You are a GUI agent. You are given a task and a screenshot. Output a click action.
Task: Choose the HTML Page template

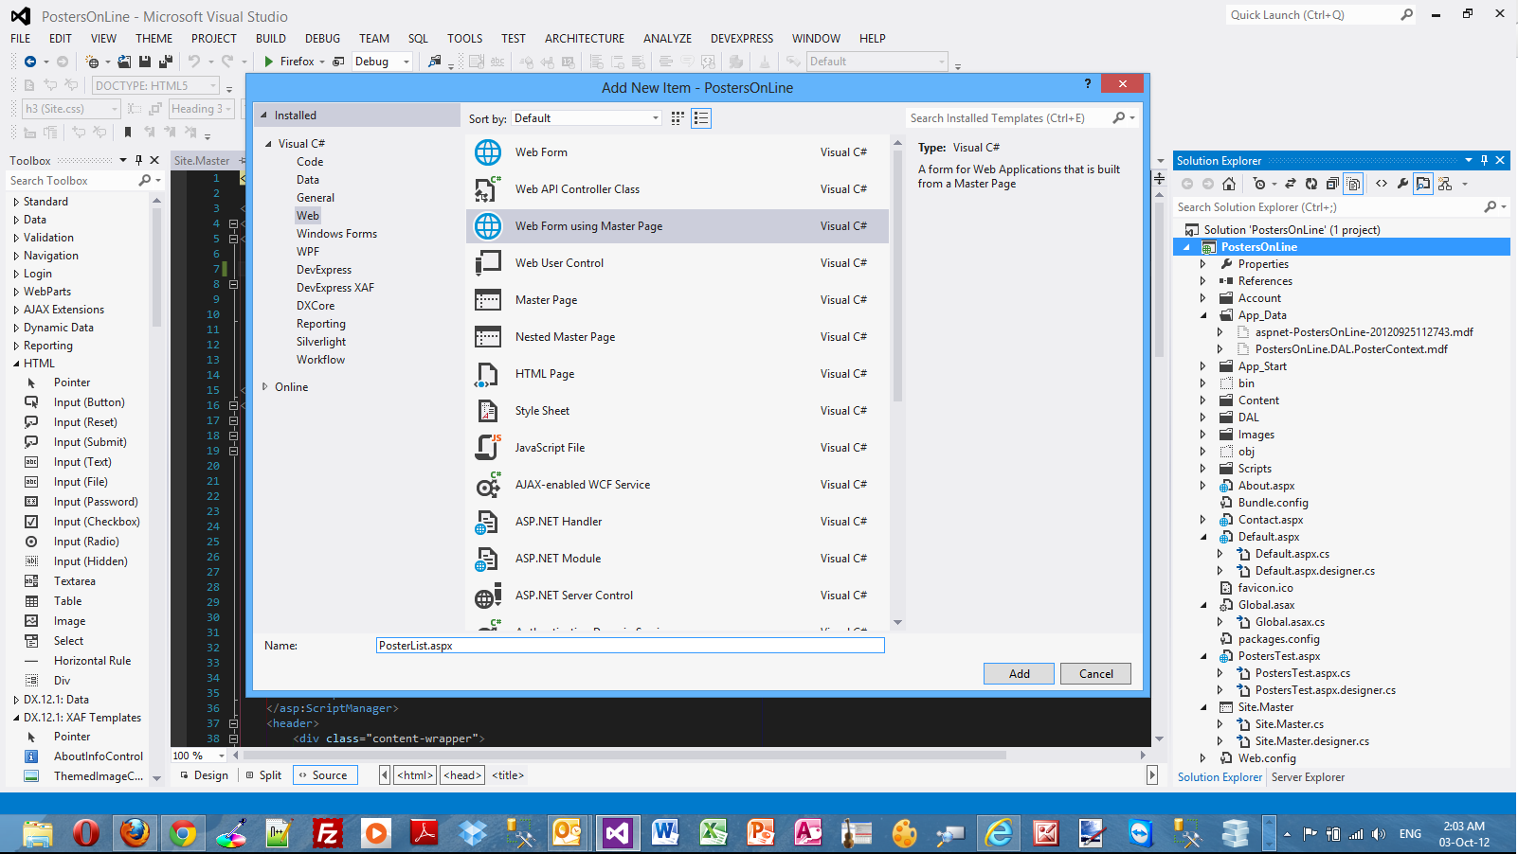[x=678, y=374]
